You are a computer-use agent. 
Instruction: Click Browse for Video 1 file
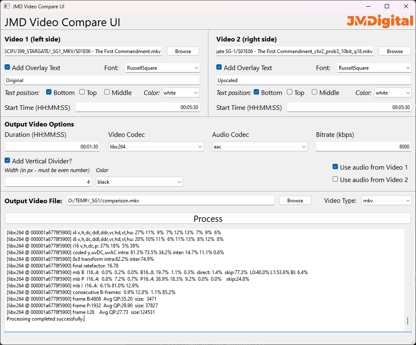click(182, 51)
